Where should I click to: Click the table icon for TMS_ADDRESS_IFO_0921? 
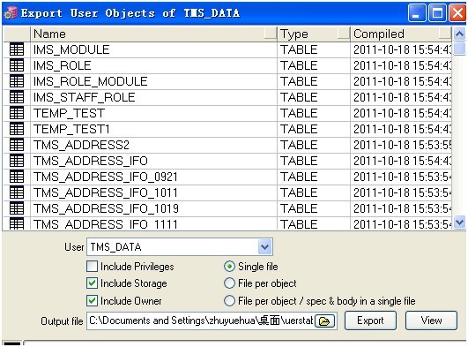click(x=17, y=177)
